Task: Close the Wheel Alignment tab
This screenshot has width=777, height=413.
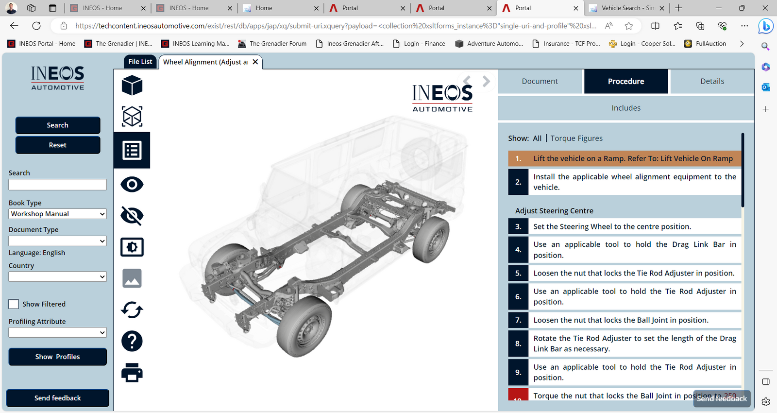Action: 255,62
